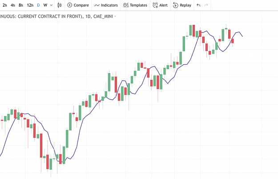Open the candlestick chart style selector

coord(60,5)
